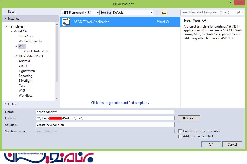The image size is (247, 164).
Task: Open the Sort by Default dropdown
Action: pos(151,13)
